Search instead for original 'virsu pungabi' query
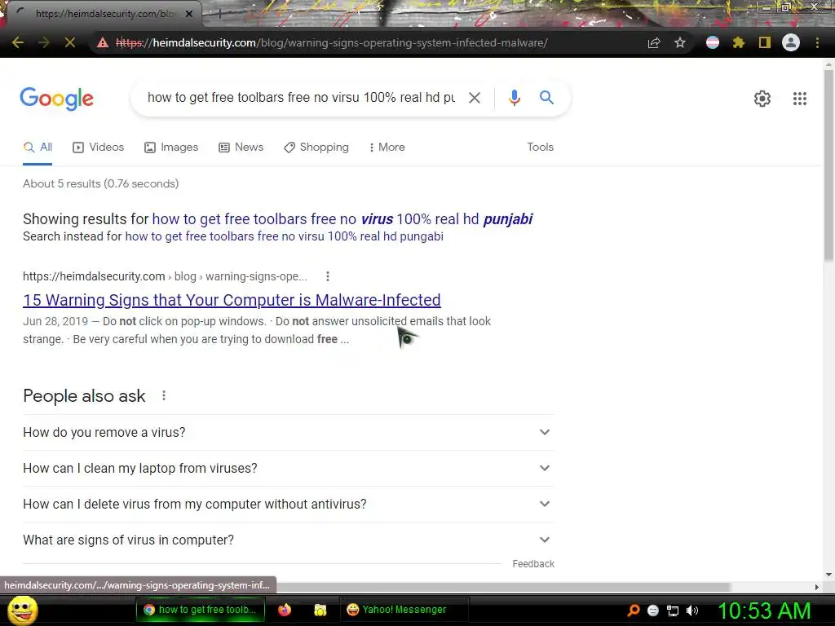Viewport: 835px width, 626px height. coord(285,236)
